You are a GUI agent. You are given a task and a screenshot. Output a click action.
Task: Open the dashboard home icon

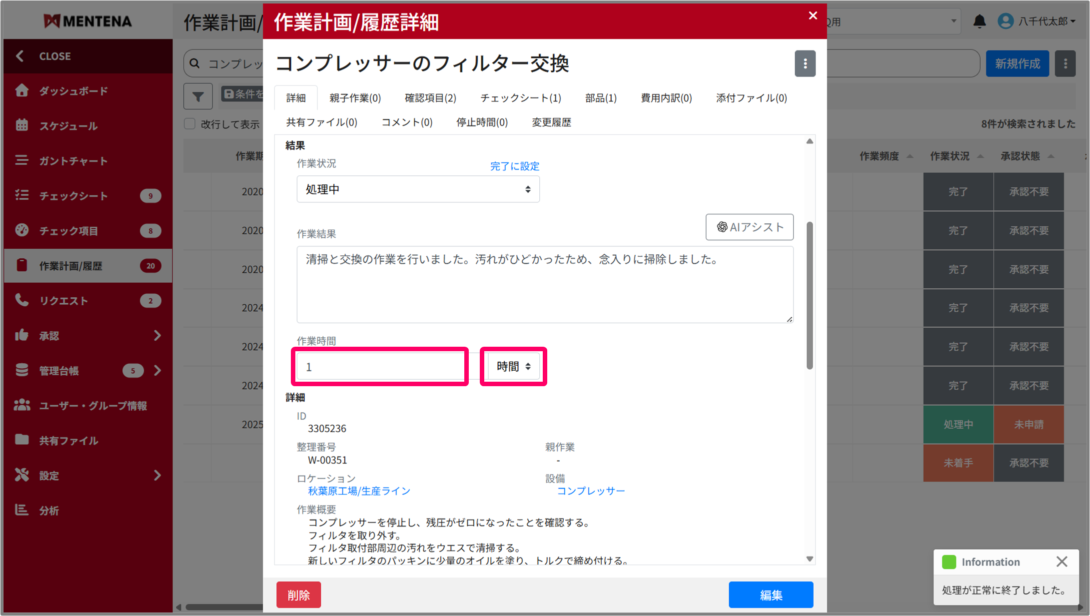[x=22, y=90]
